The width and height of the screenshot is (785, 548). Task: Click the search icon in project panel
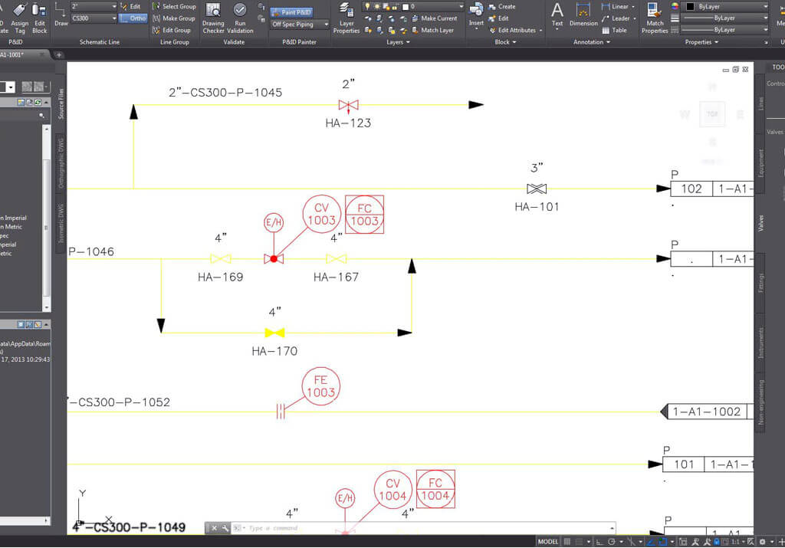pyautogui.click(x=41, y=116)
